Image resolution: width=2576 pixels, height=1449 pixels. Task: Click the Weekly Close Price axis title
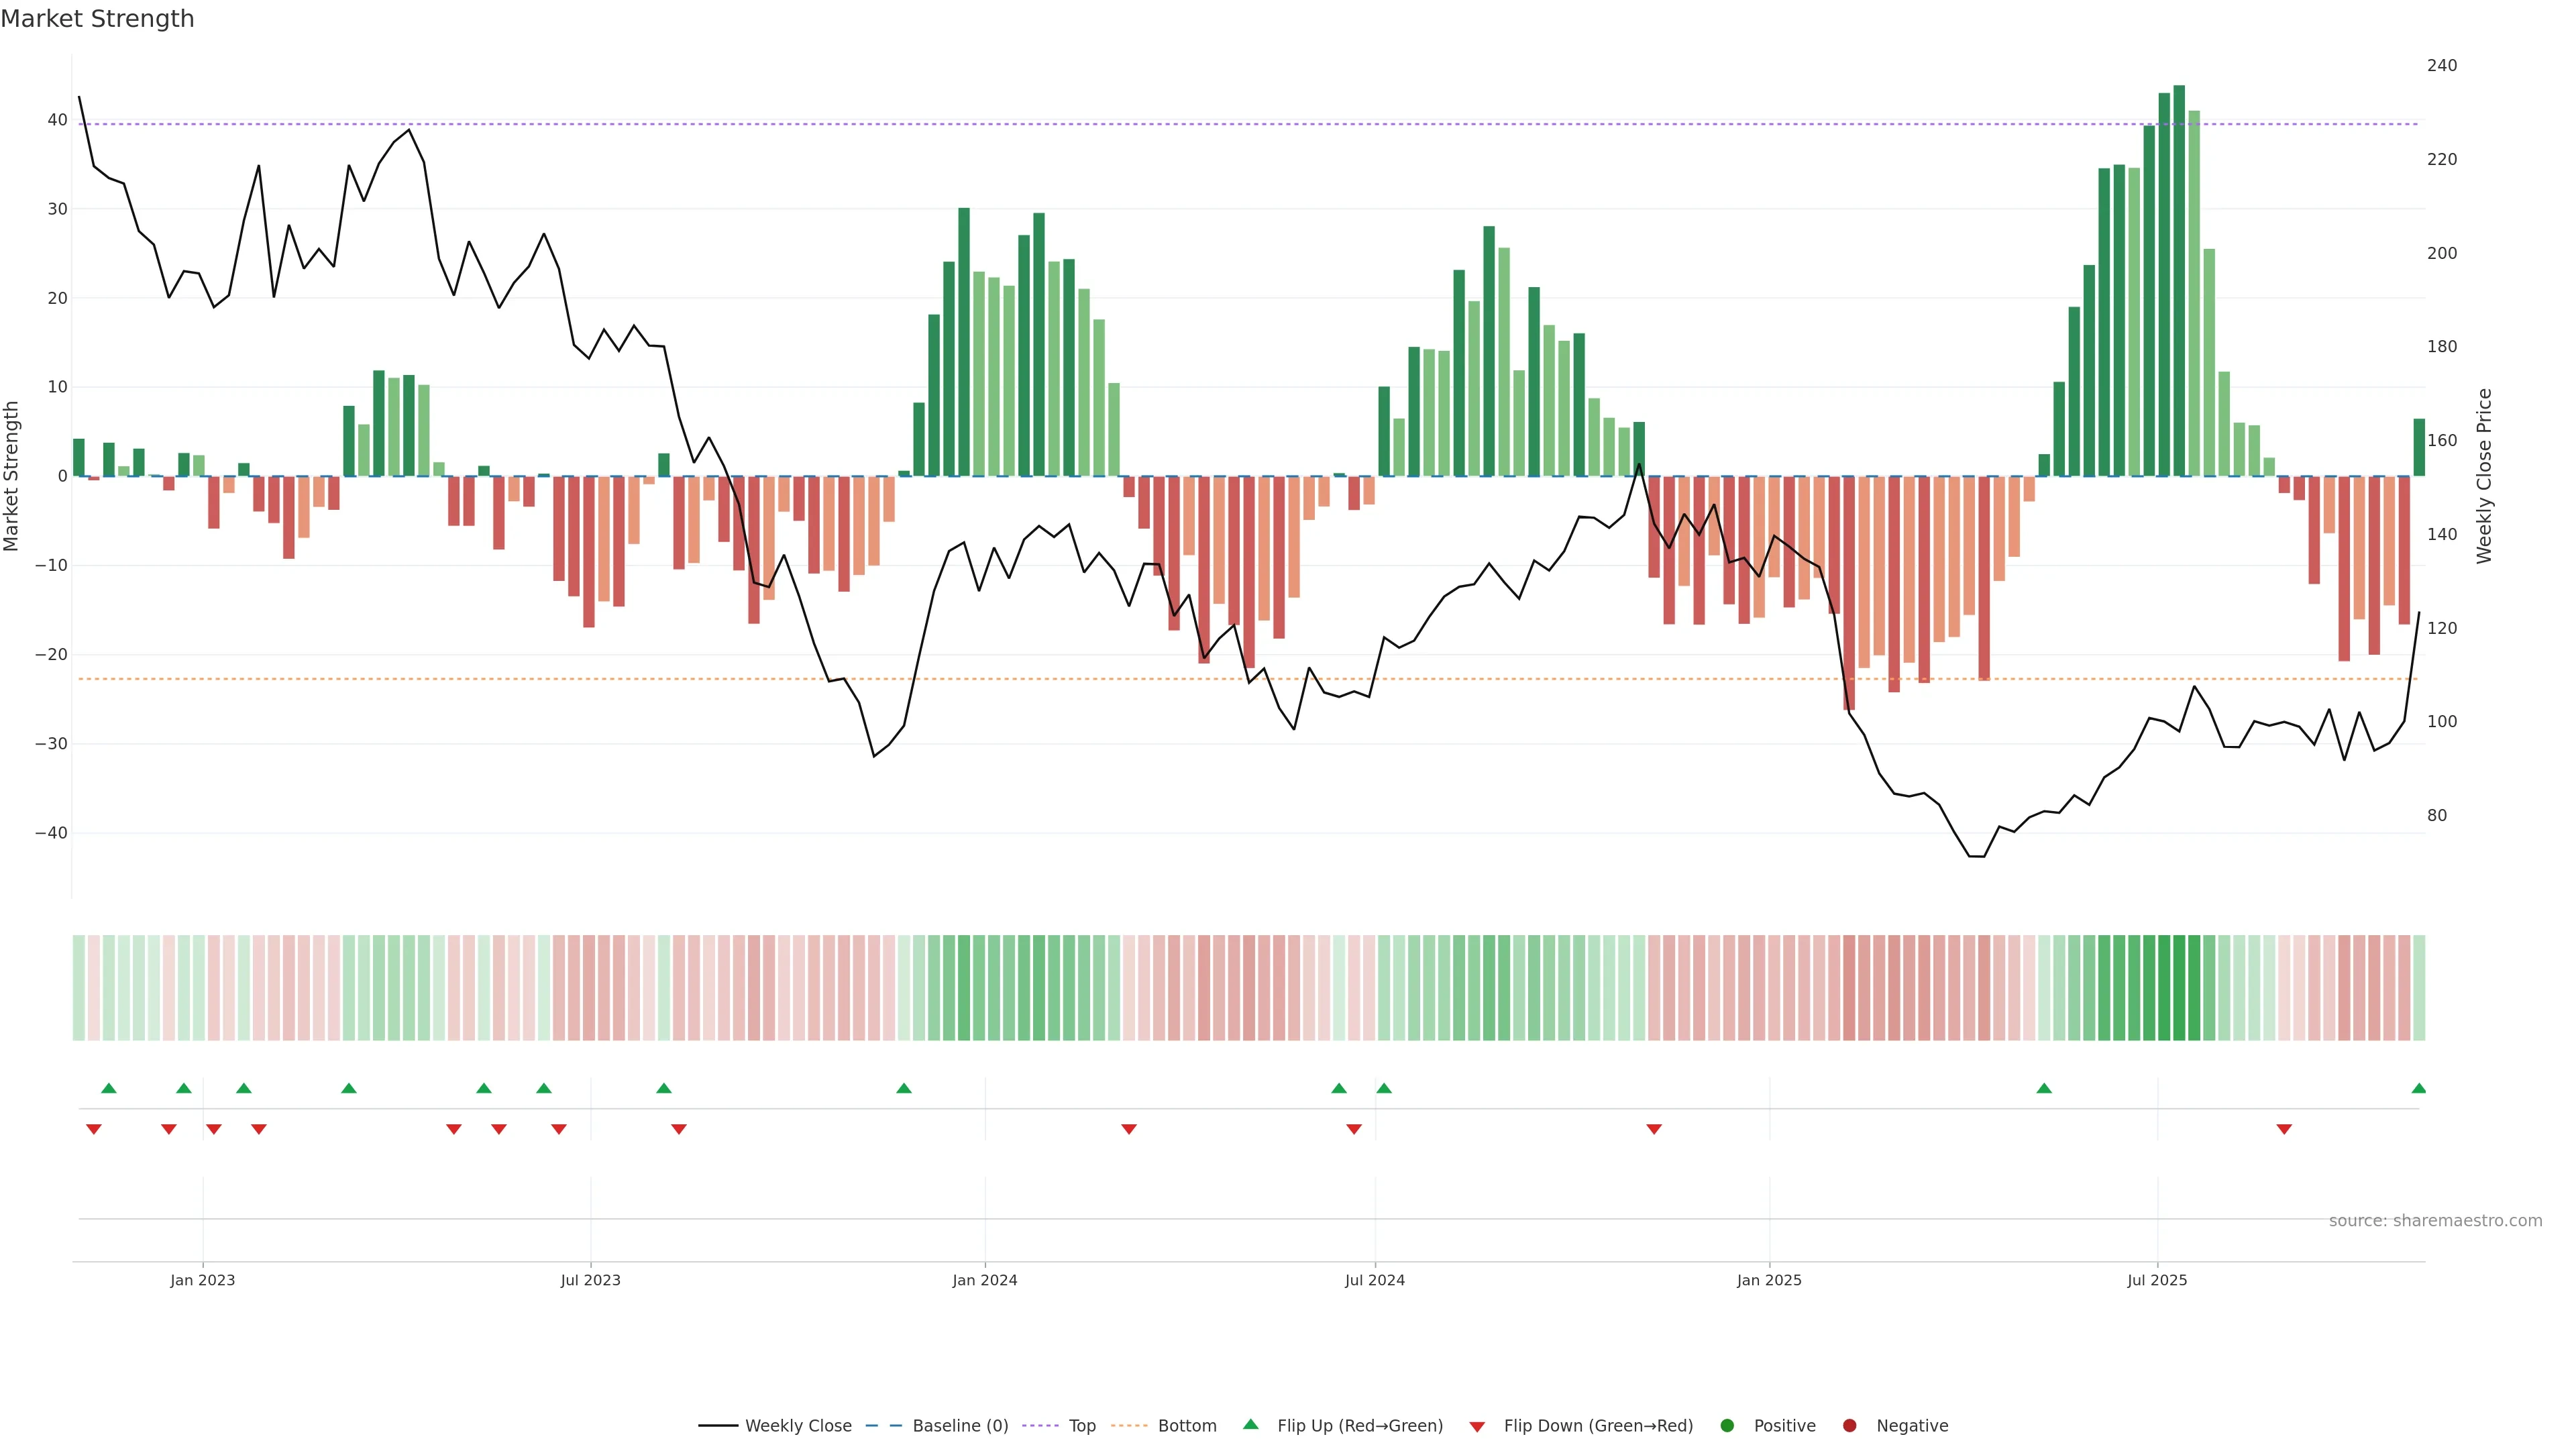pos(2485,476)
